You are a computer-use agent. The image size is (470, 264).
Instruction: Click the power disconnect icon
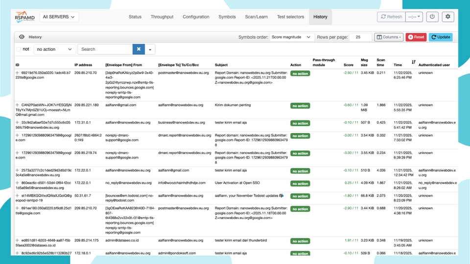point(432,17)
